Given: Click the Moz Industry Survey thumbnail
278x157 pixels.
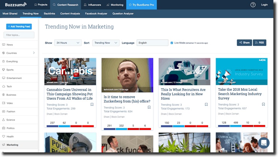Looking at the screenshot, I should (242, 71).
